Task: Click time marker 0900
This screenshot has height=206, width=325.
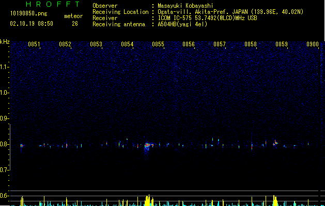Action: pos(313,44)
